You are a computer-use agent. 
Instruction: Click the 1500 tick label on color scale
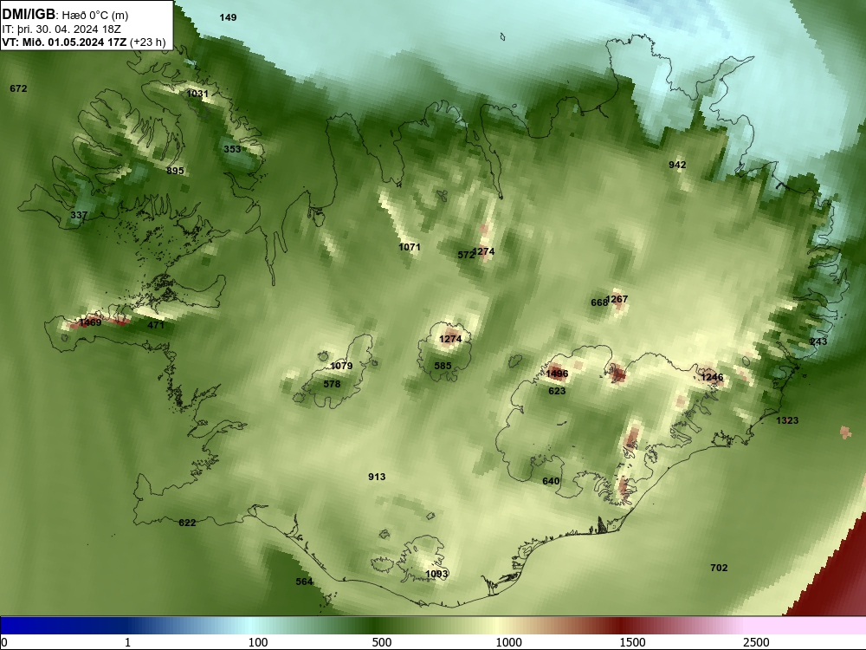[632, 642]
